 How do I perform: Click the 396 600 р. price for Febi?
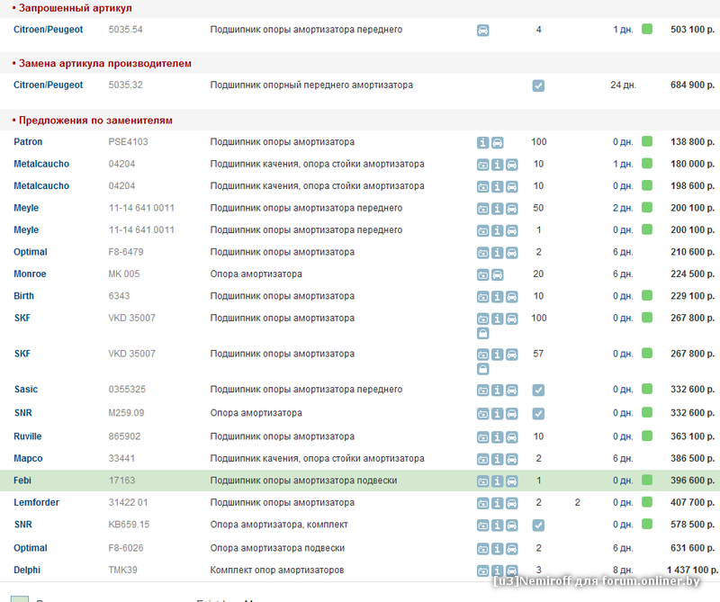[x=692, y=481]
